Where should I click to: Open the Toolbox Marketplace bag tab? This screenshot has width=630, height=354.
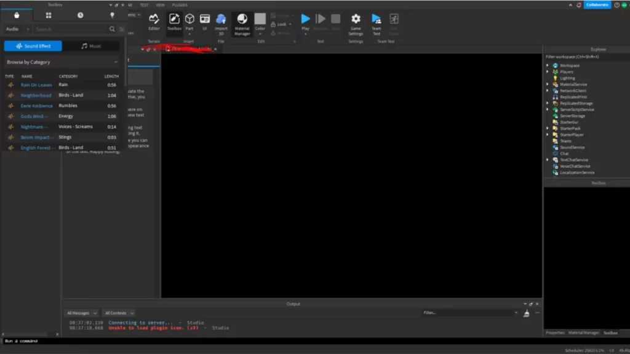17,15
